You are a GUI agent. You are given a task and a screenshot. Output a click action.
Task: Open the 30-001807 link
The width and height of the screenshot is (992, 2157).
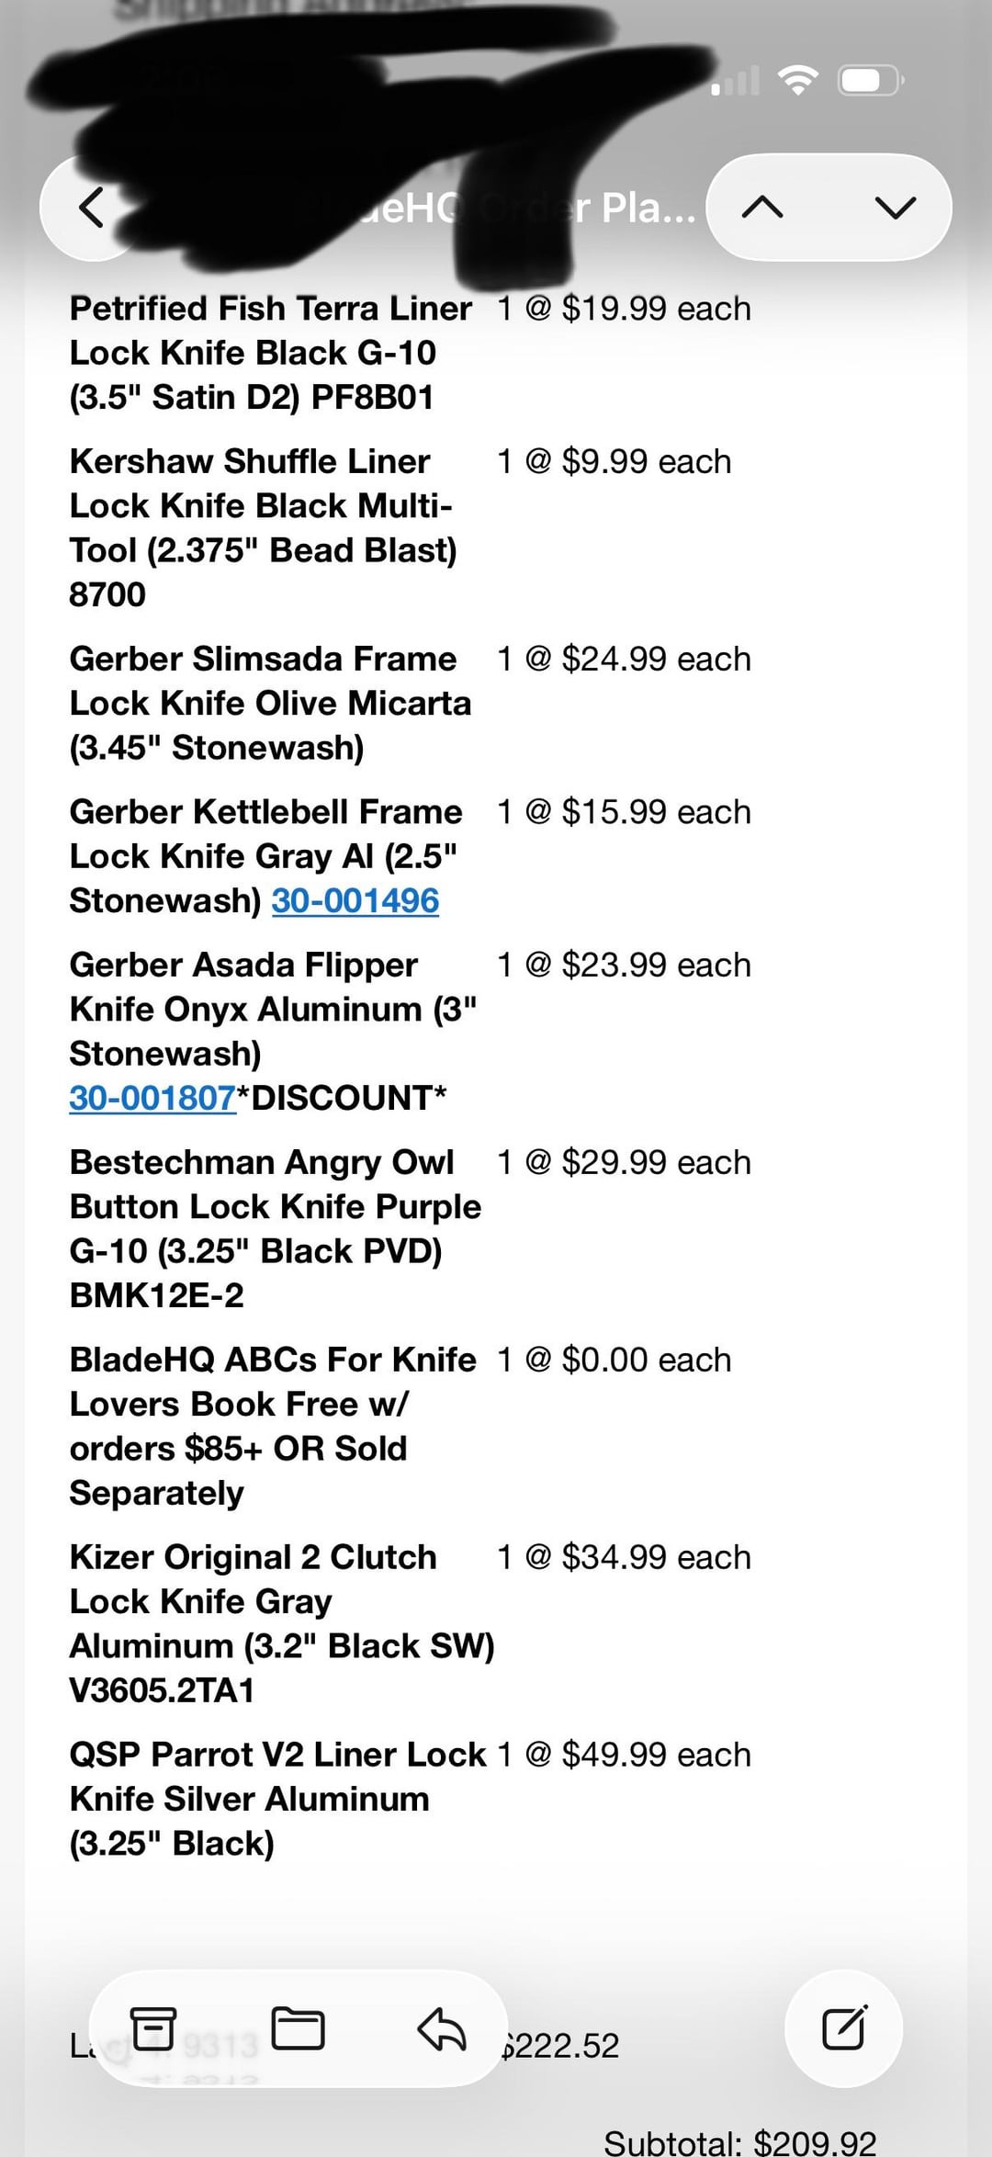pyautogui.click(x=152, y=1098)
